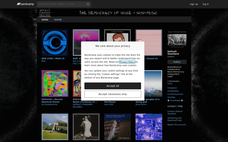Click the Default Standard Records logo

[x=45, y=12]
